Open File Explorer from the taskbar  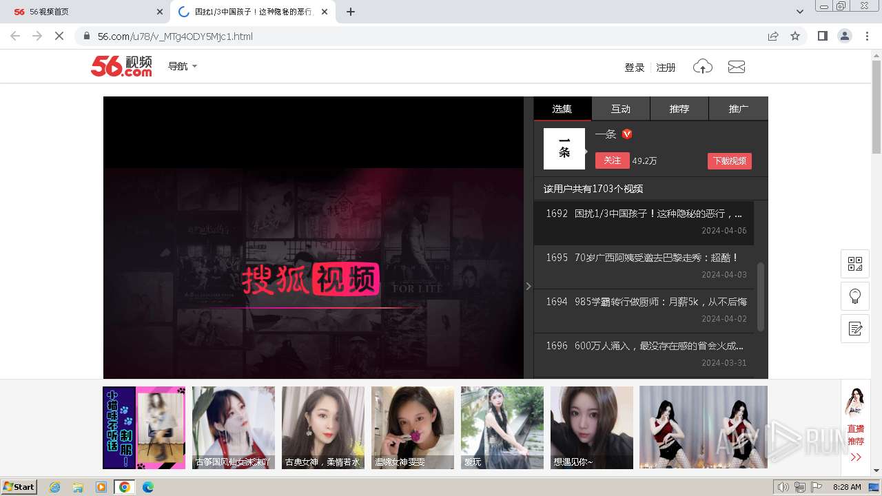pyautogui.click(x=78, y=487)
